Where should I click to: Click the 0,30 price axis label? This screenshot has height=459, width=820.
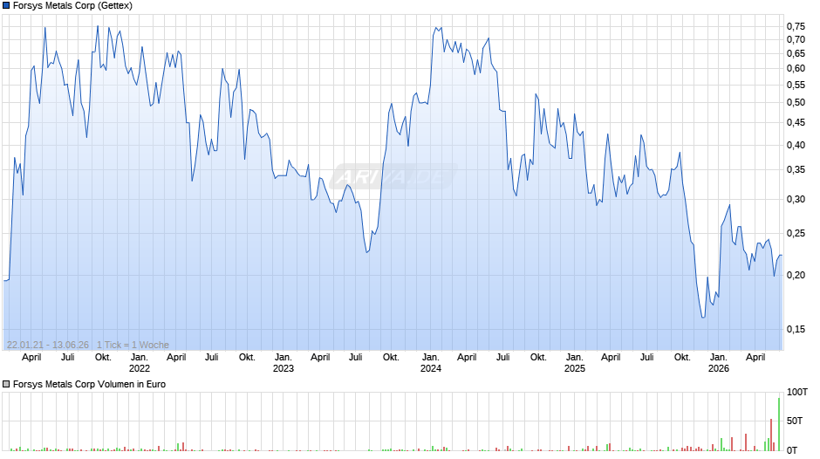click(796, 200)
